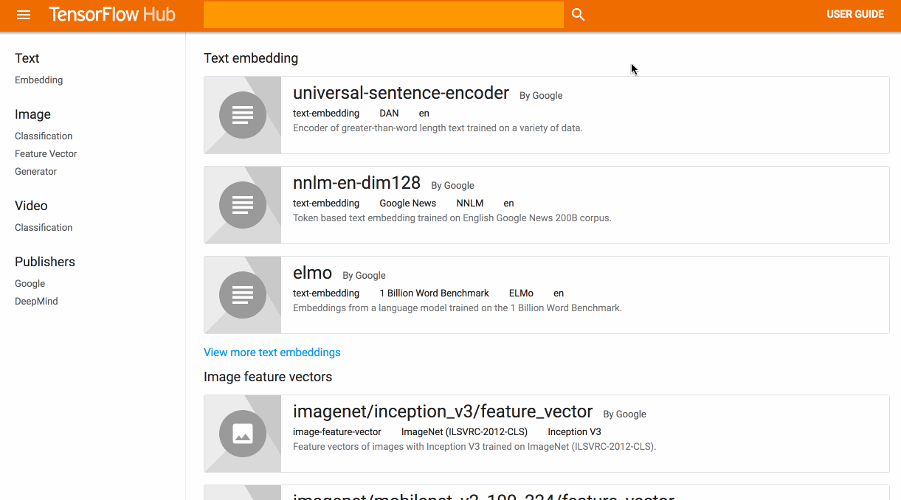
Task: Open the elmo module title
Action: tap(312, 273)
